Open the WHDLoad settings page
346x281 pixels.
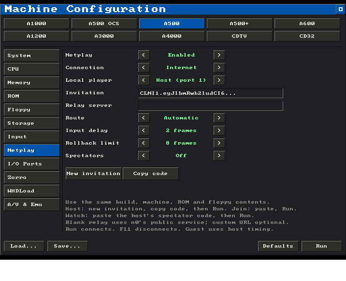point(32,191)
